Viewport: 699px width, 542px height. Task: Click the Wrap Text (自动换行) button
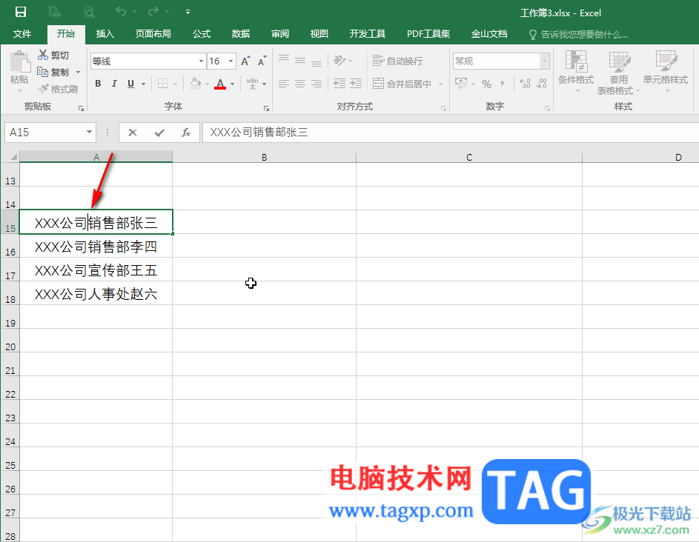[x=397, y=61]
